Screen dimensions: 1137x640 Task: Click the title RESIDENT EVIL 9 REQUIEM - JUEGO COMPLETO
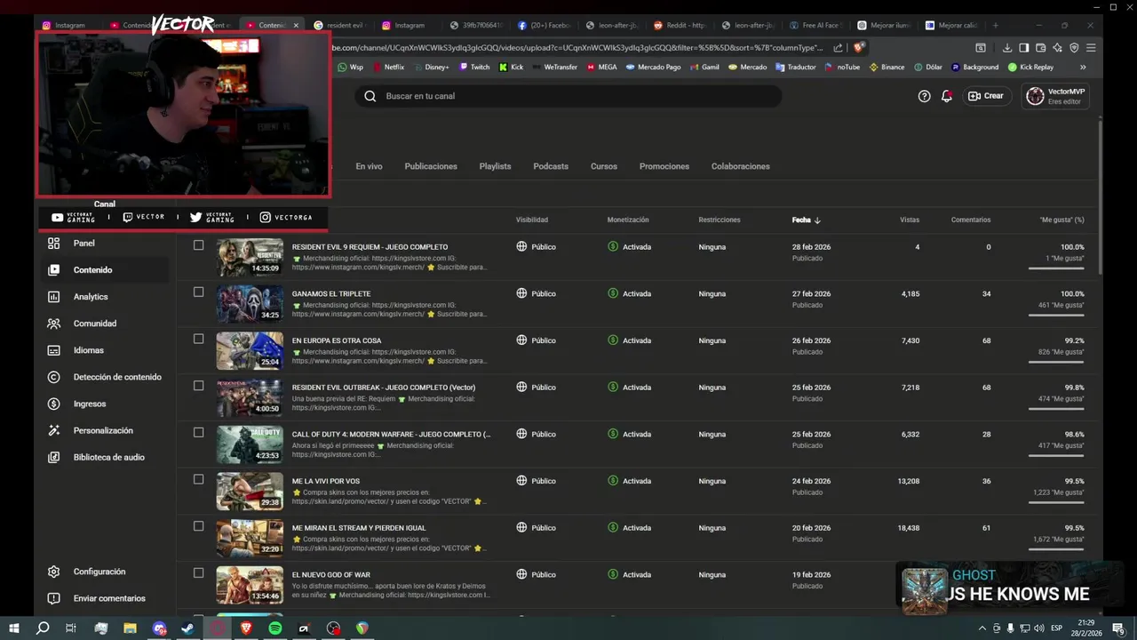tap(370, 247)
